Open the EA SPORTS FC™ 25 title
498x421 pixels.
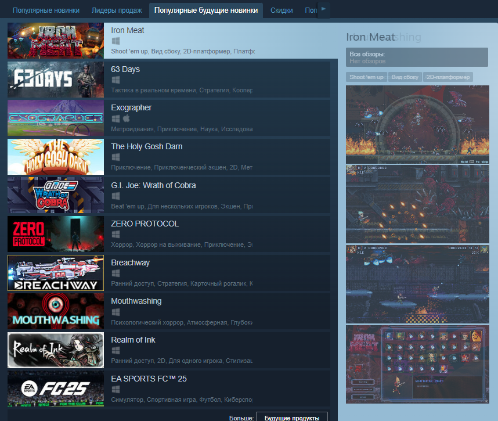(x=149, y=379)
